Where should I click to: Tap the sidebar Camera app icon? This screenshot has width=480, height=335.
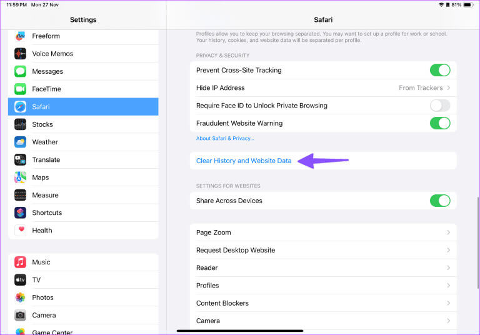pos(20,315)
